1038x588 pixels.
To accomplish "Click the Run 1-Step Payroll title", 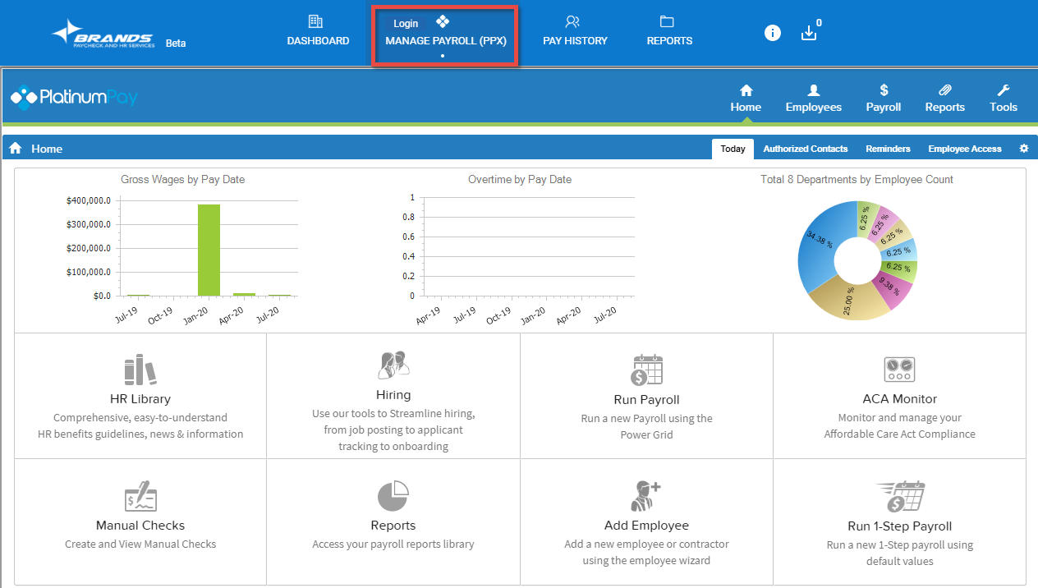I will point(900,526).
